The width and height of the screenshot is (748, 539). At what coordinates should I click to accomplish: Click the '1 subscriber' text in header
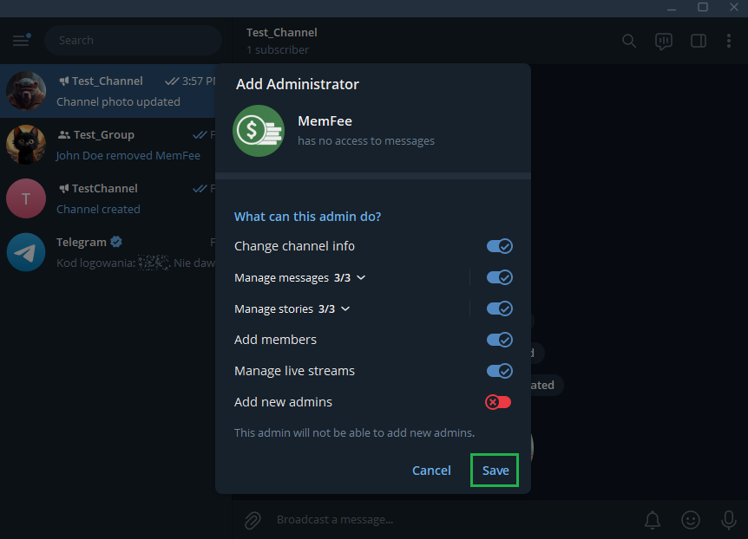click(x=277, y=49)
